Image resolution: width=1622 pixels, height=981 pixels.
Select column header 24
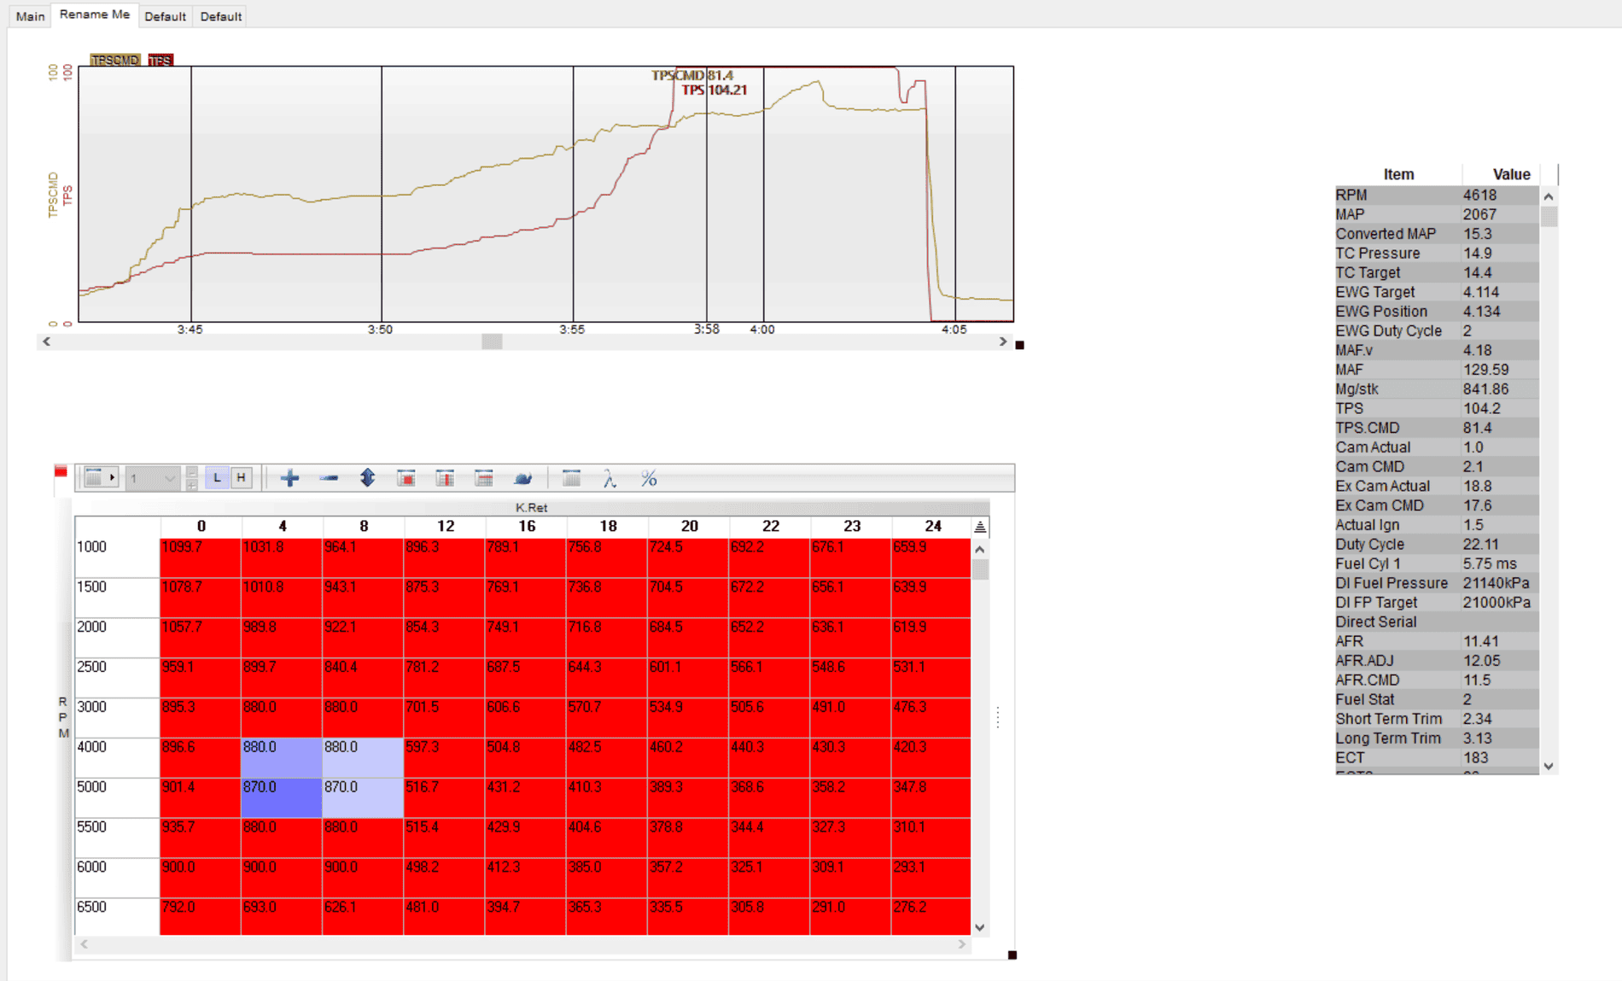tap(932, 527)
